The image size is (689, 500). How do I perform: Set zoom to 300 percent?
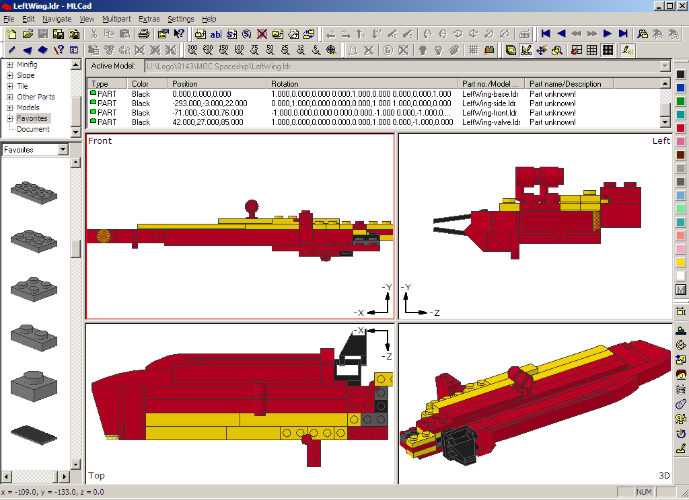point(192,50)
